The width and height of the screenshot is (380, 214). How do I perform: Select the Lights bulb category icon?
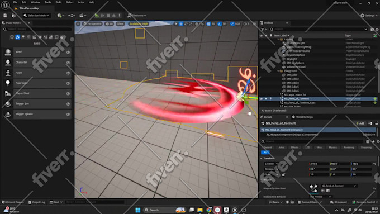click(x=23, y=37)
